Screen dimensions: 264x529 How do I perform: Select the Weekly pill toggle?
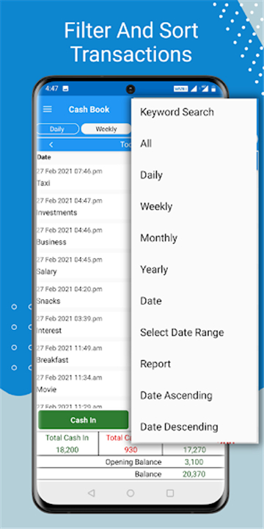tap(106, 129)
